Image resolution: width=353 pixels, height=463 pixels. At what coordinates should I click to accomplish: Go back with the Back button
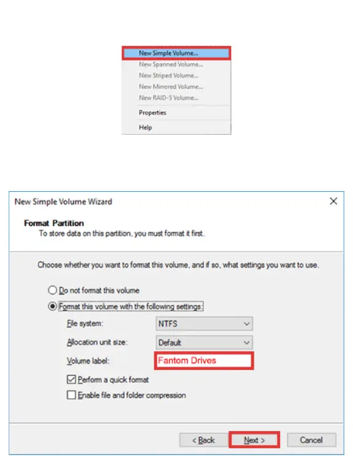point(203,440)
